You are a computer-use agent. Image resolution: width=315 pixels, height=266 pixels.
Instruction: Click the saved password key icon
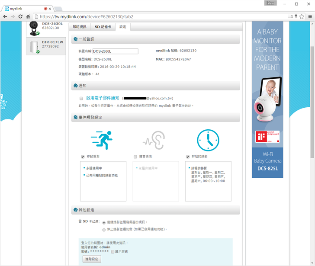coord(296,16)
